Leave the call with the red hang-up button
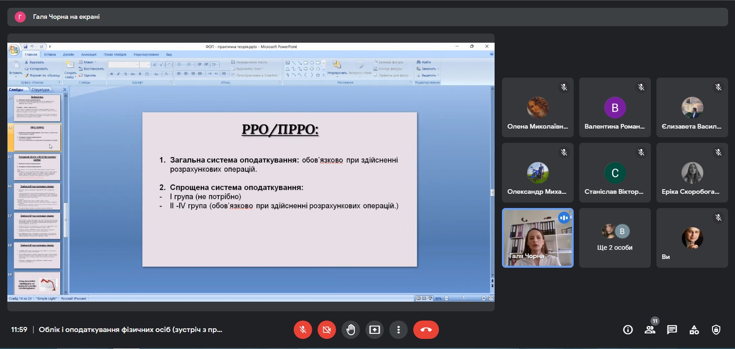 pos(426,330)
